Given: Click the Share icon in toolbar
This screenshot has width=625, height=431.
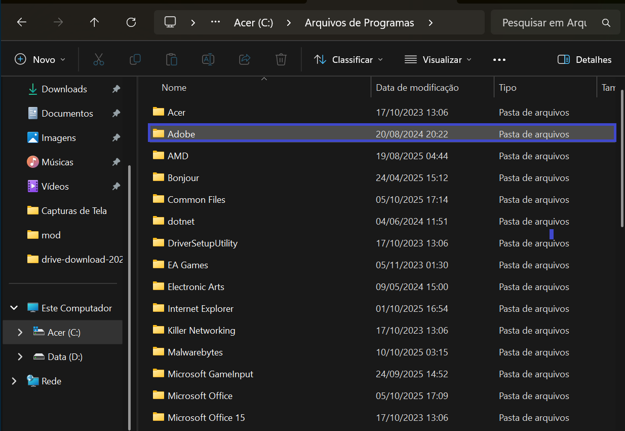Looking at the screenshot, I should [245, 60].
